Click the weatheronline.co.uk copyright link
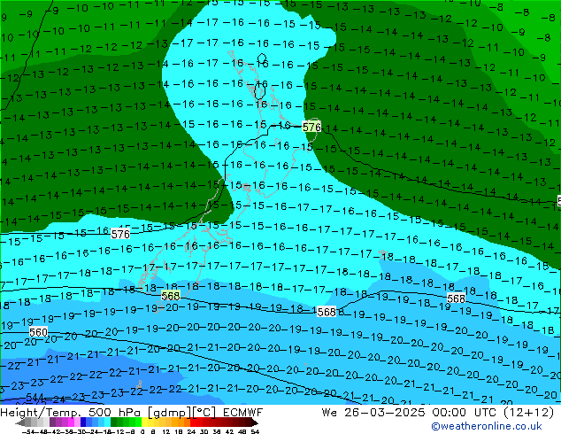Image resolution: width=561 pixels, height=434 pixels. click(487, 426)
